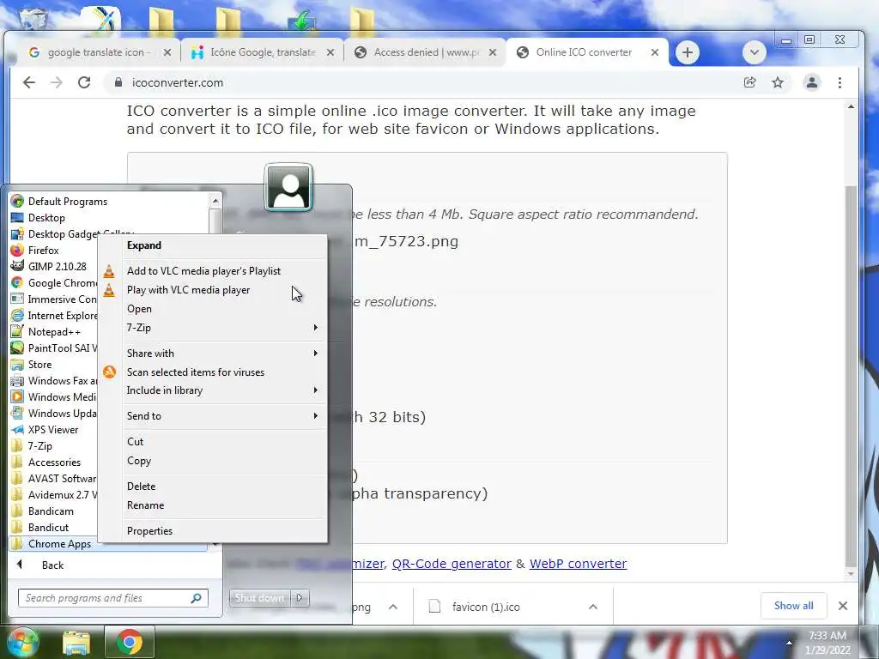
Task: Close the google translate icon tab
Action: (x=167, y=52)
